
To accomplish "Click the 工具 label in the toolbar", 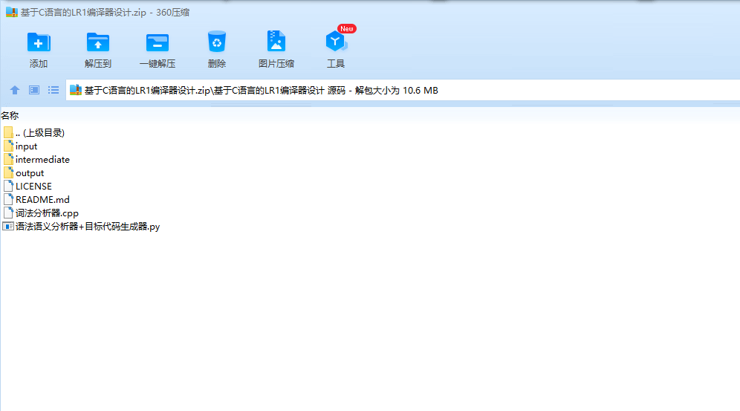I will [x=336, y=64].
